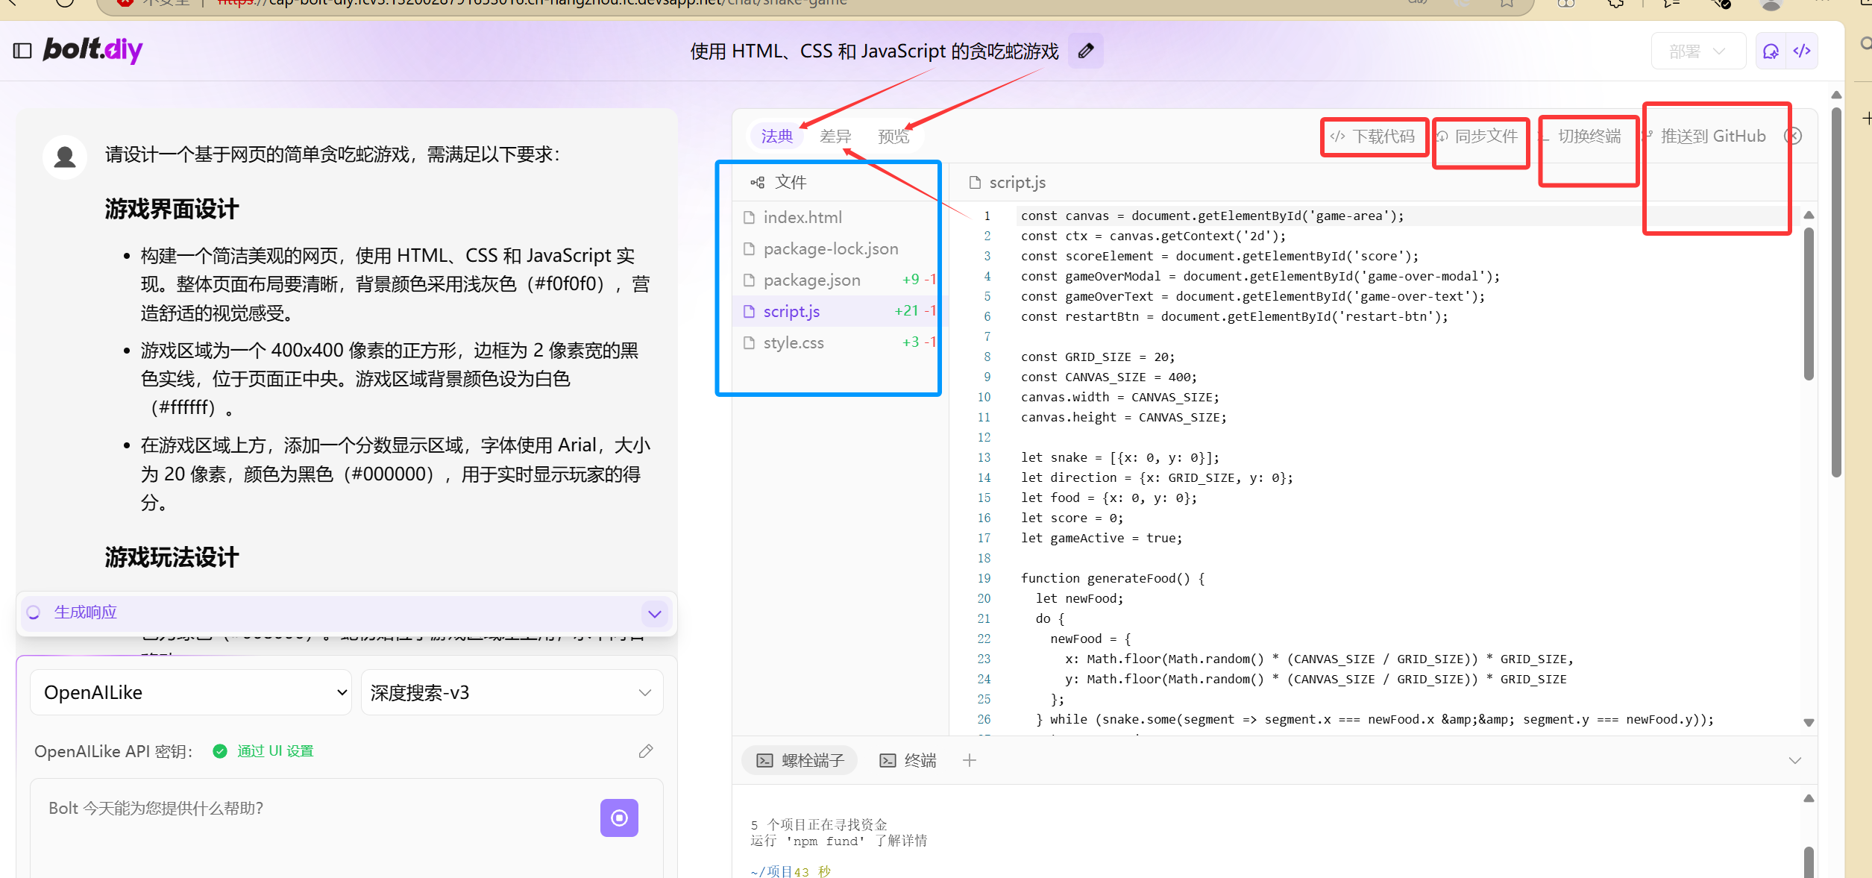Select the 螺栓端子 terminal icon tab
This screenshot has height=878, width=1872.
[764, 759]
